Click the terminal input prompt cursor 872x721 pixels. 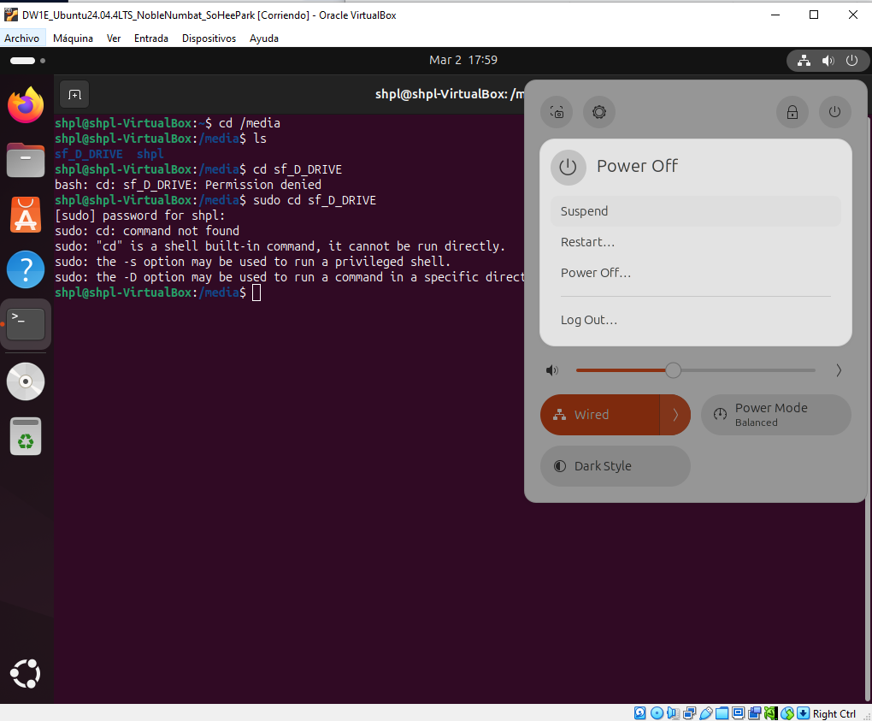point(256,293)
